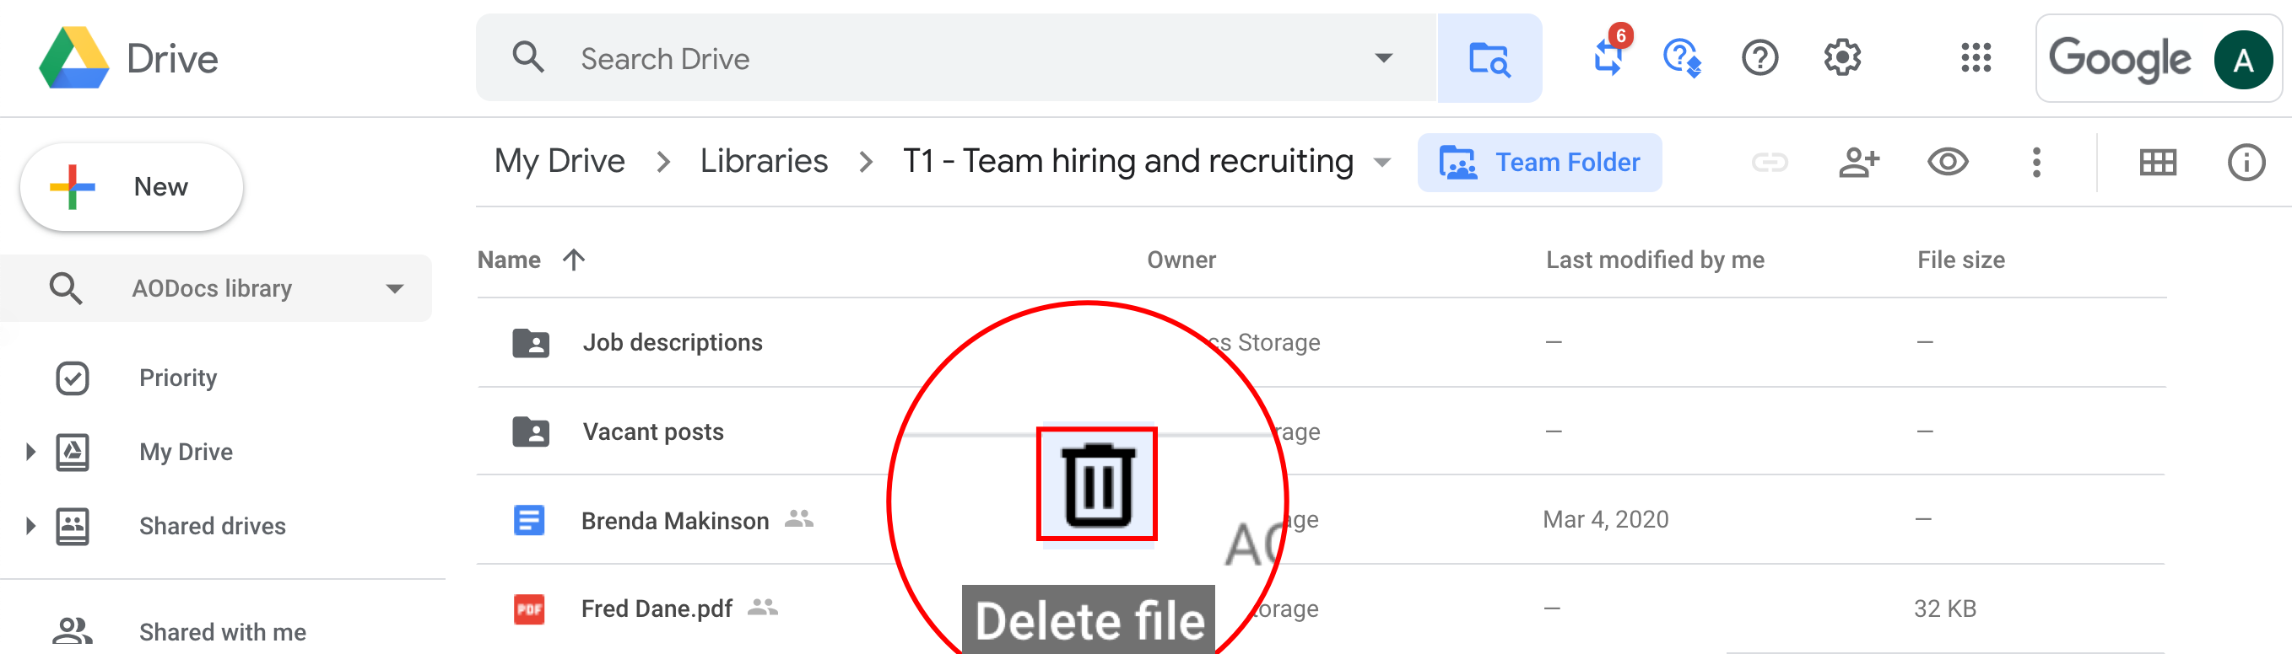
Task: Click the preview eye icon
Action: point(1948,163)
